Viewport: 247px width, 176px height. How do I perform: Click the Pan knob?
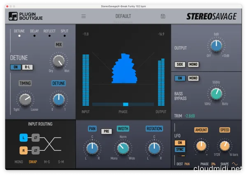(92, 148)
